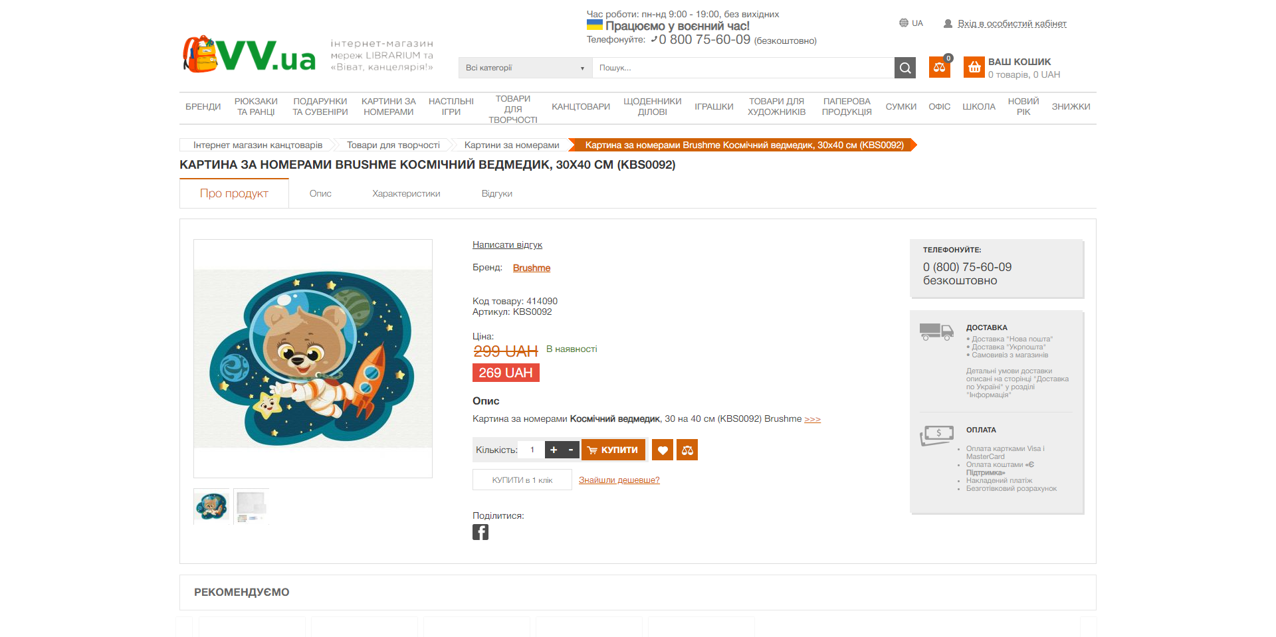Click Знайшли дешевше link
This screenshot has width=1276, height=637.
tap(619, 480)
